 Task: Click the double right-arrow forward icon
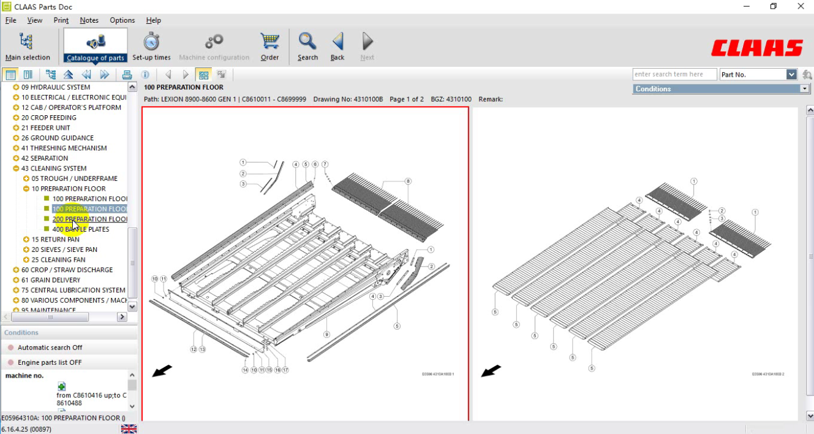click(x=104, y=75)
